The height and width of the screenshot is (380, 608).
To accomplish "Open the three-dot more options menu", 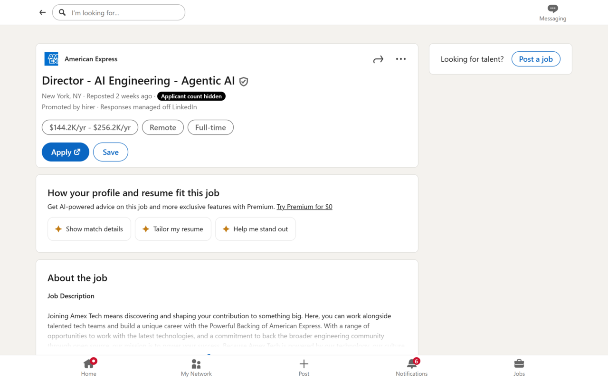I will [401, 59].
